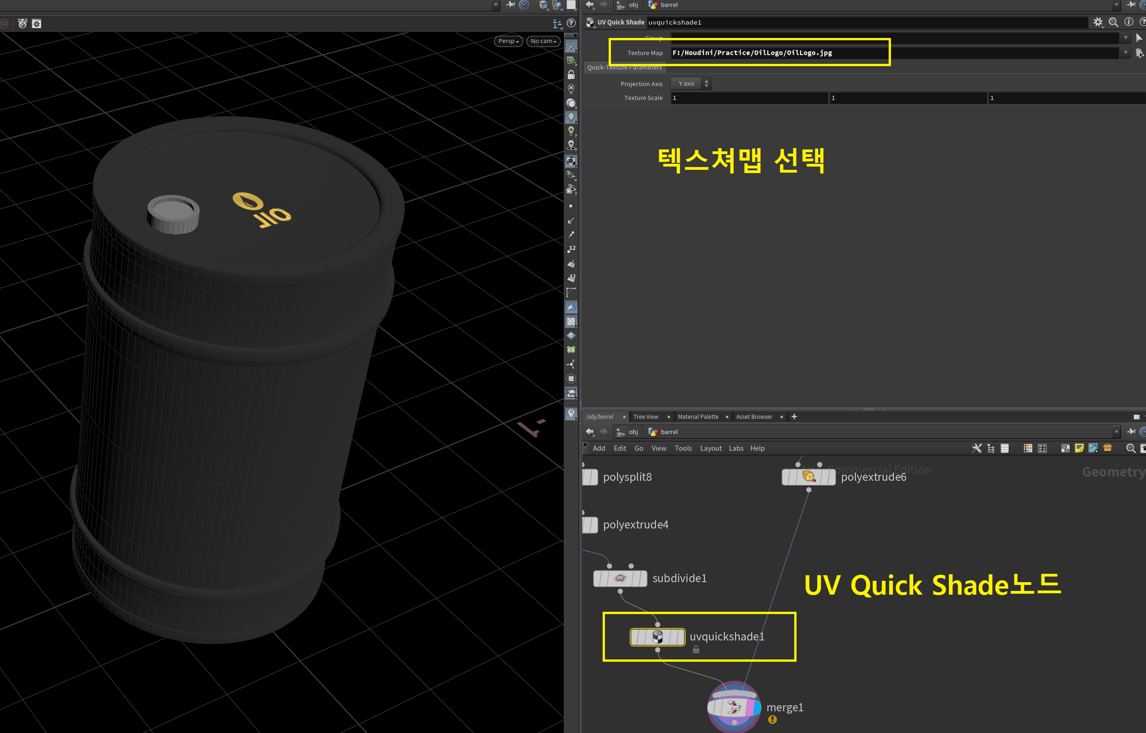Image resolution: width=1146 pixels, height=733 pixels.
Task: Click the sticky note icon in network toolbar
Action: tap(1079, 448)
